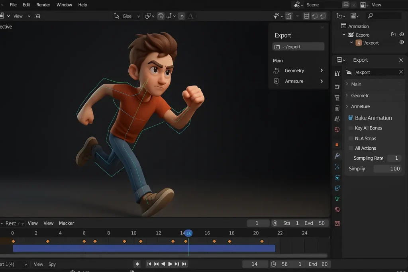Open the Edit menu

click(x=26, y=5)
